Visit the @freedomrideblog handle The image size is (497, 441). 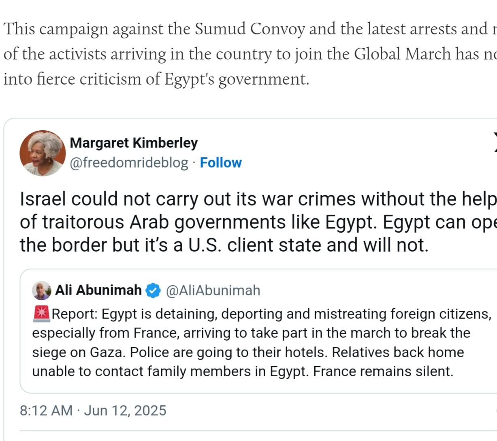click(129, 163)
